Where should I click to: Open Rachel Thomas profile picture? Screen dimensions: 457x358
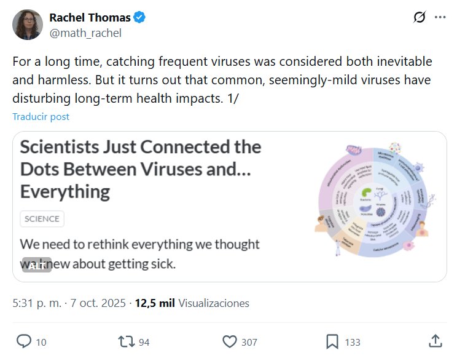tap(28, 25)
